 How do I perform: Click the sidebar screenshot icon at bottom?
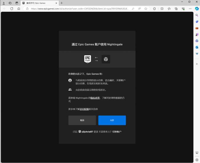pyautogui.click(x=197, y=153)
